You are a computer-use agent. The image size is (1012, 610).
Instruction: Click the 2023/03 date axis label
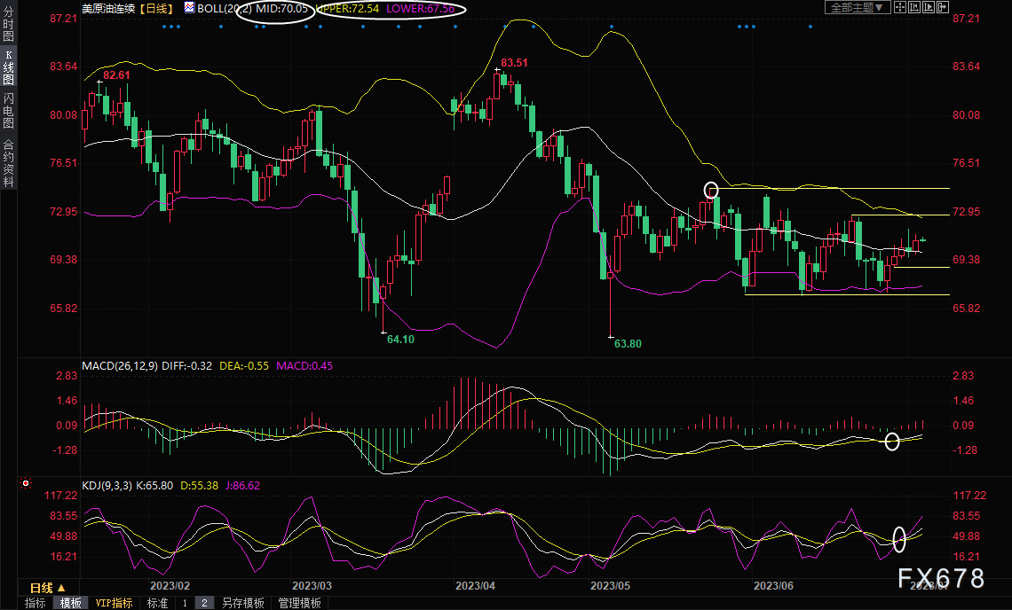click(x=312, y=585)
